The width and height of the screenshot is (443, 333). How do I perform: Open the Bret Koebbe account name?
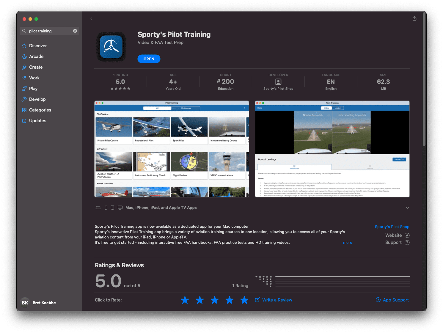44,303
